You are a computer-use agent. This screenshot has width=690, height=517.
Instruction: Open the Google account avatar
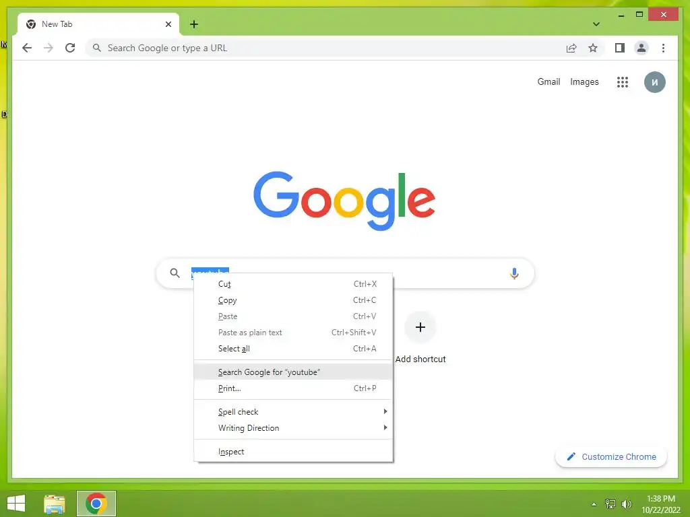pyautogui.click(x=655, y=82)
